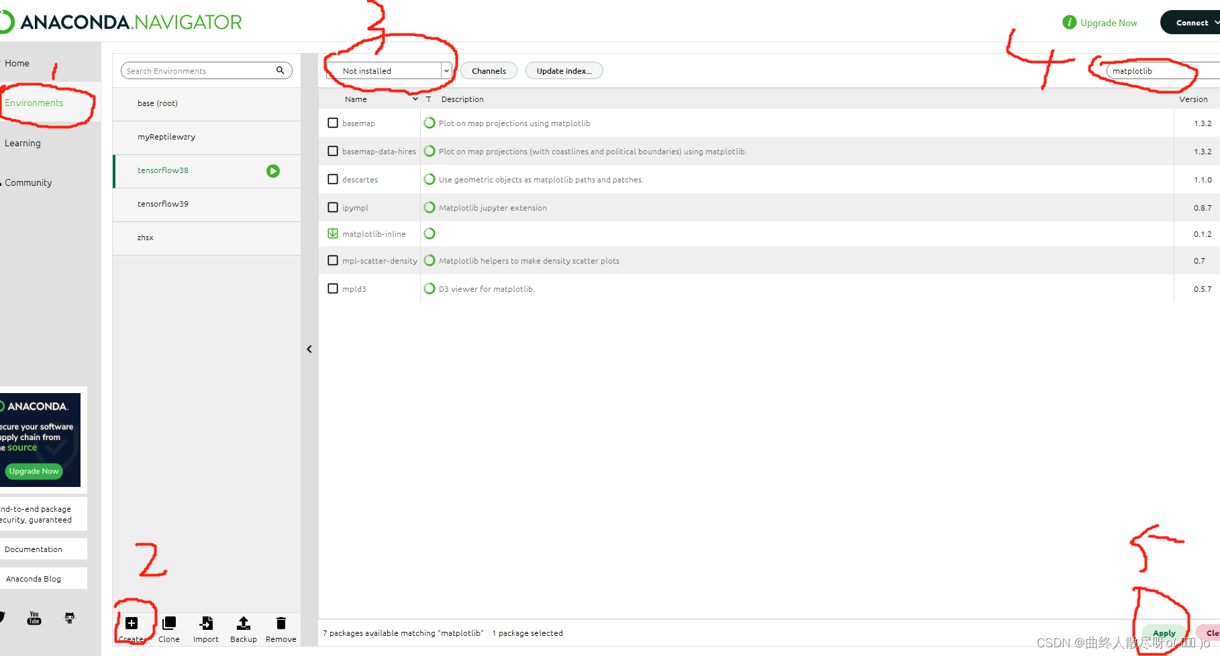Select the myReptilewzry environment
The width and height of the screenshot is (1220, 656).
coord(207,138)
